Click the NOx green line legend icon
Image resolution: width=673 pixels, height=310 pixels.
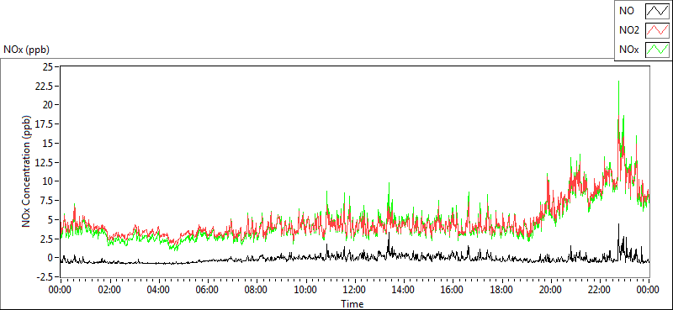[x=658, y=50]
